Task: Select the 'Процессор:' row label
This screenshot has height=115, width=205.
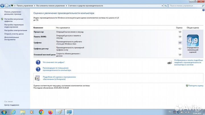Action: pyautogui.click(x=39, y=32)
